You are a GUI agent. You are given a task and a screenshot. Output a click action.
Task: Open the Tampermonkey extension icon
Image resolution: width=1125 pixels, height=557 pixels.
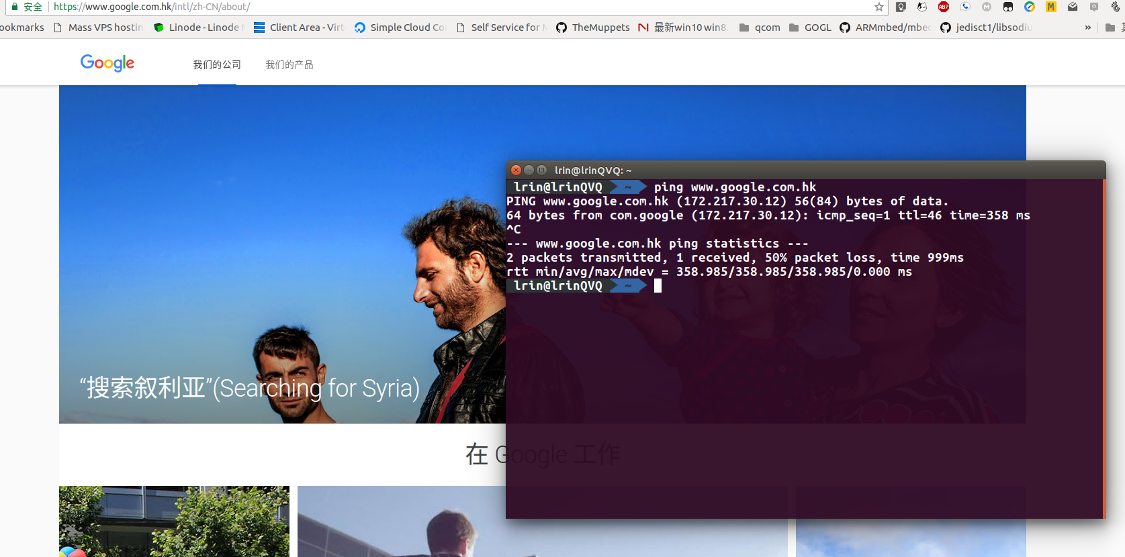(1008, 7)
